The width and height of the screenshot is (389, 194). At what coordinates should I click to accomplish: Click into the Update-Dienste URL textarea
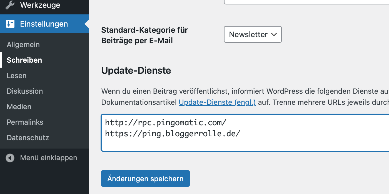pos(245,133)
